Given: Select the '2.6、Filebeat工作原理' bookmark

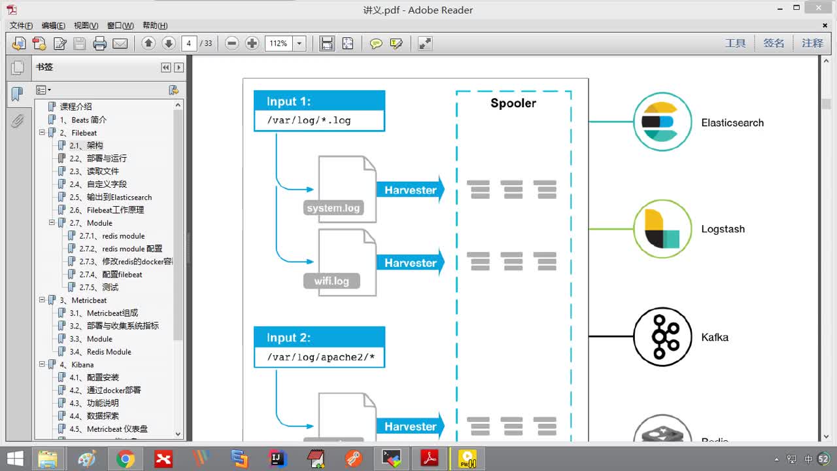Looking at the screenshot, I should click(107, 210).
